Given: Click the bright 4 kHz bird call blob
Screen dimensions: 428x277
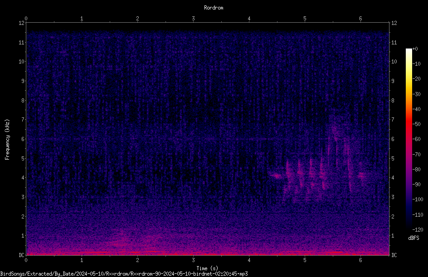Looking at the screenshot, I should click(x=277, y=176).
